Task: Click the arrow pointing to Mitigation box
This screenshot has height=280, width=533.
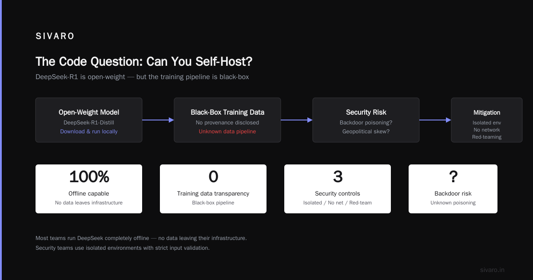Action: point(435,120)
